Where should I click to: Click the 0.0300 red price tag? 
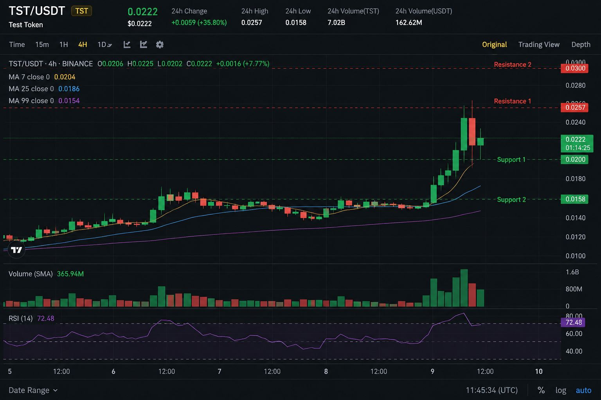[x=574, y=68]
